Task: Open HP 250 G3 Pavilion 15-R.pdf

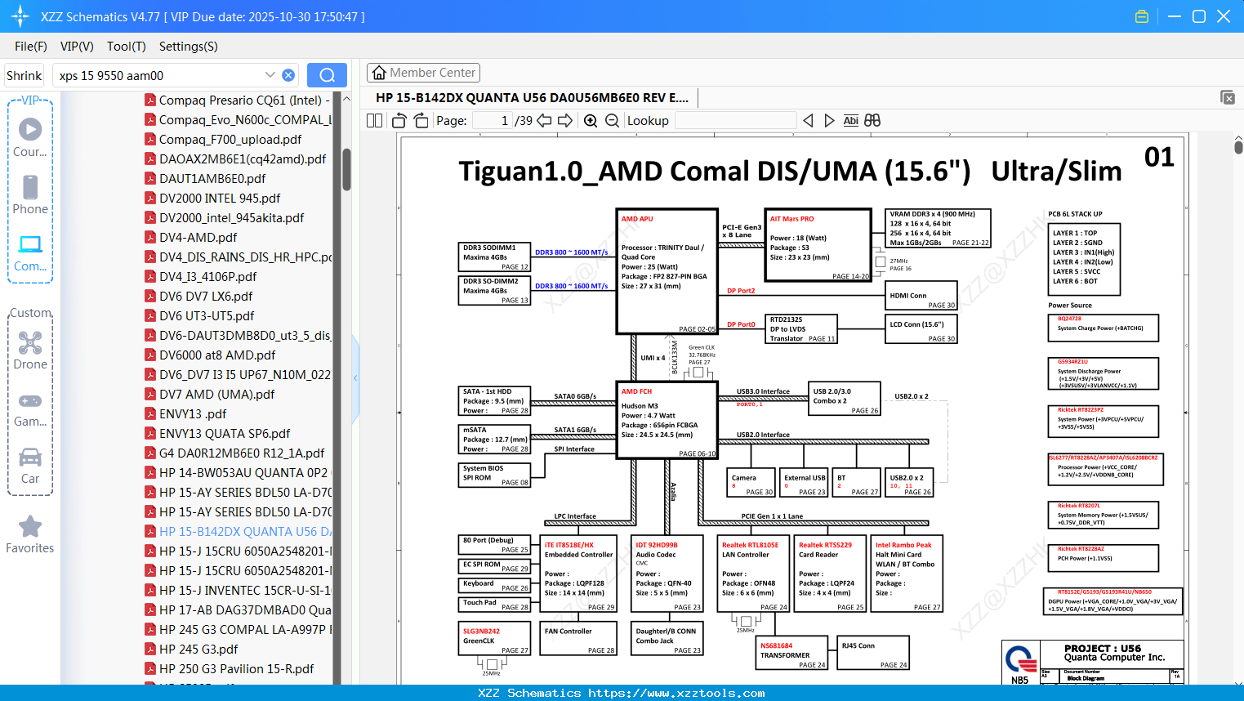Action: (230, 668)
